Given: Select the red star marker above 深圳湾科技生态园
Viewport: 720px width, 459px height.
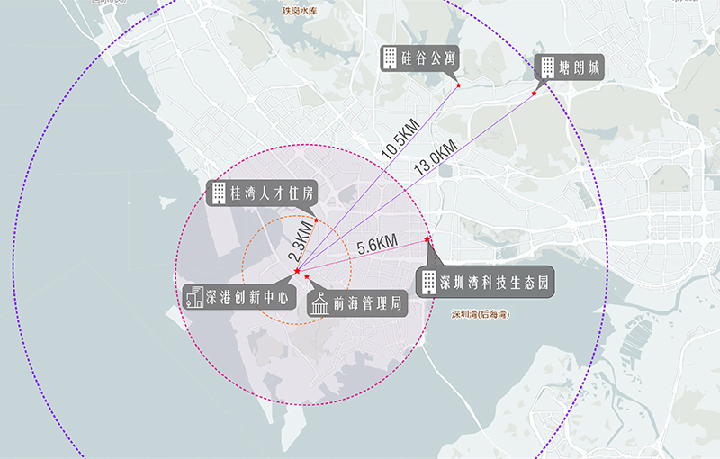Looking at the screenshot, I should [427, 238].
